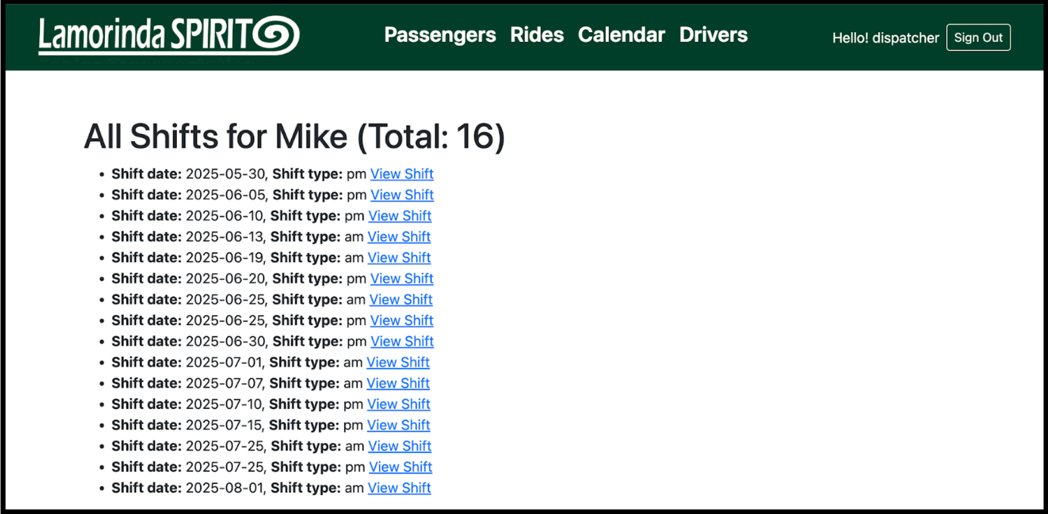View the 2025-06-20 pm shift
Viewport: 1048px width, 514px height.
point(402,279)
